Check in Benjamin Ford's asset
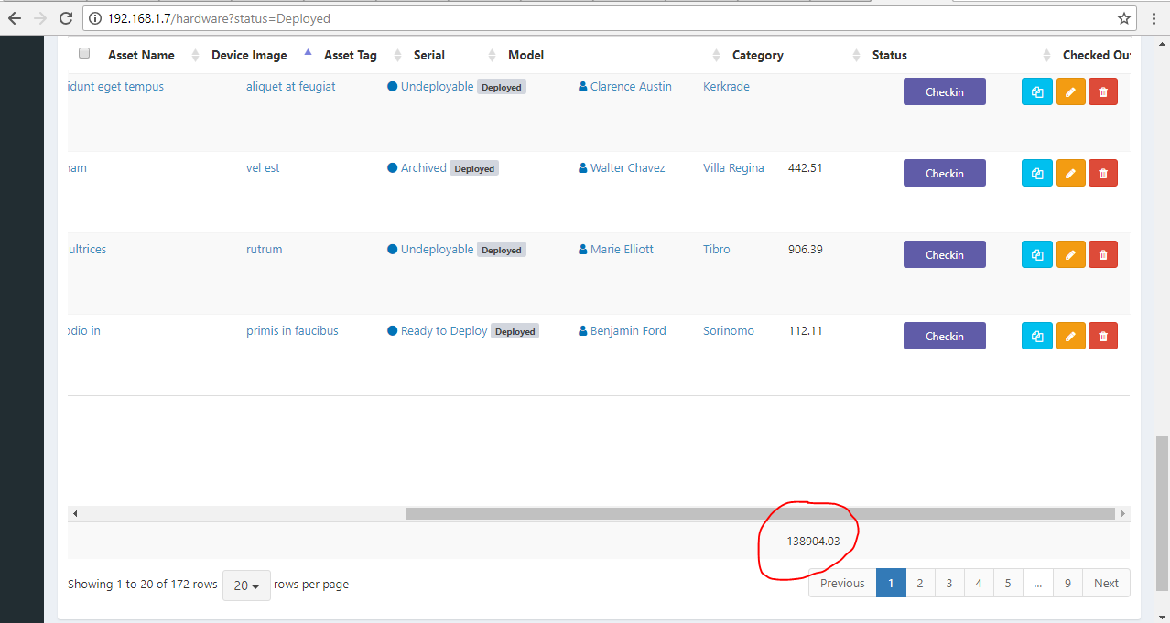The height and width of the screenshot is (623, 1170). 945,336
